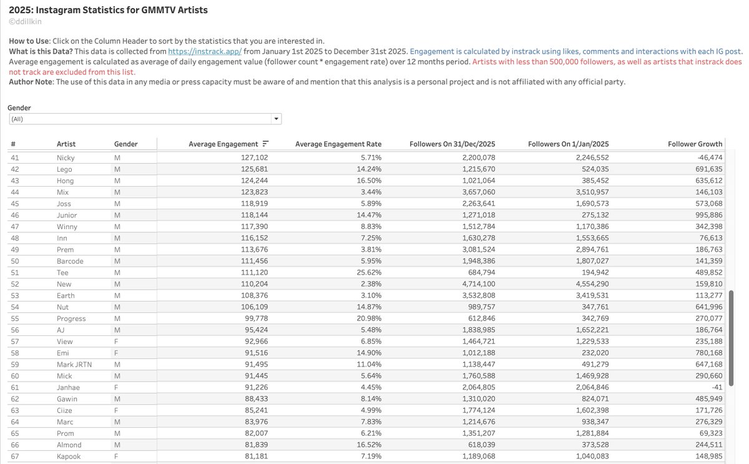Viewport: 749px width, 464px height.
Task: Select artist name Emi
Action: tap(64, 353)
